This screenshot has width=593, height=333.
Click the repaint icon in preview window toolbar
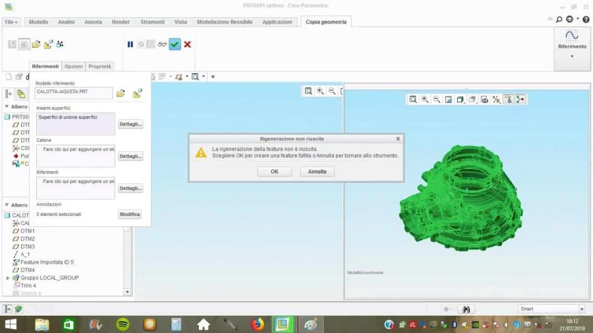click(448, 99)
